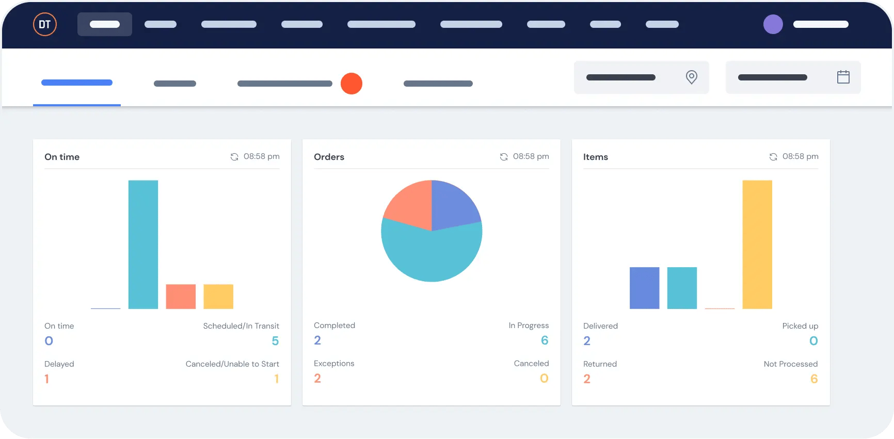Click the blue Completed pie slice
Viewport: 894px width, 439px height.
pyautogui.click(x=453, y=206)
